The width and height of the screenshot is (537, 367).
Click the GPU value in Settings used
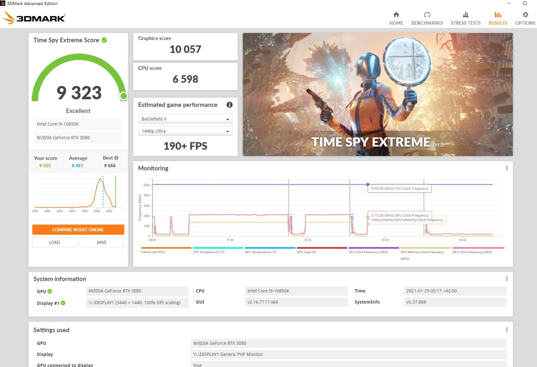(x=349, y=343)
